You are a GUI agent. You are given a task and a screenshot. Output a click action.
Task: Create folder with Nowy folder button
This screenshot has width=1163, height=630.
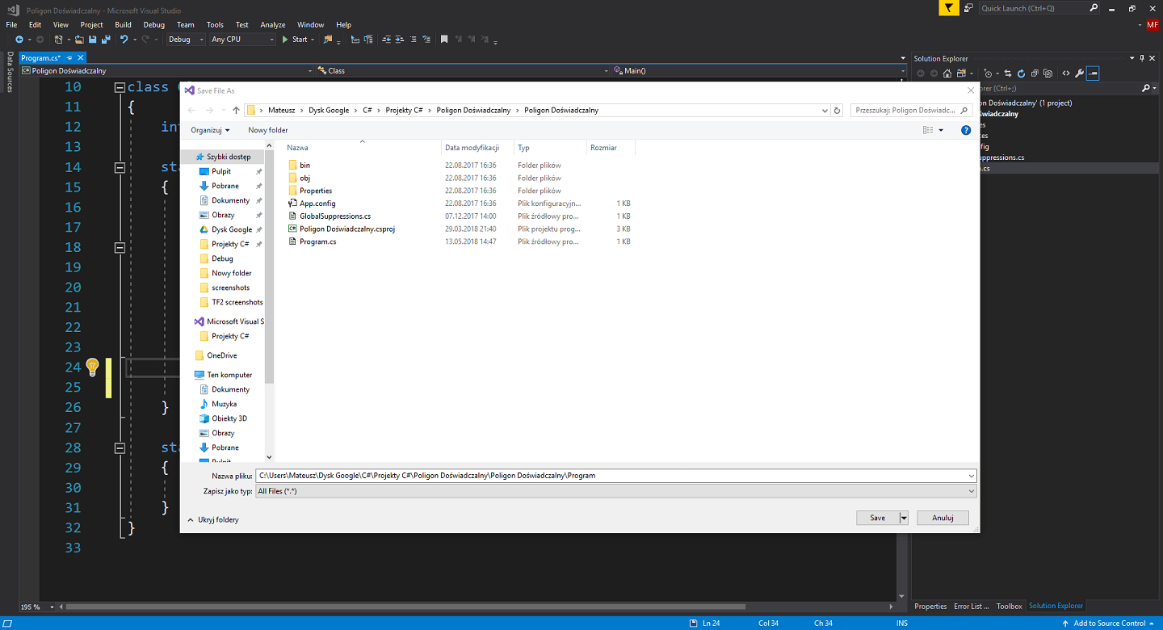(x=267, y=129)
